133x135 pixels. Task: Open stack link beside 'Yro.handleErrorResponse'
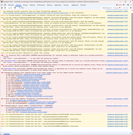[39, 107]
